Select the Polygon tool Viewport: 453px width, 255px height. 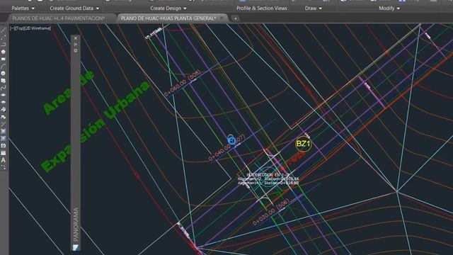tap(3, 52)
